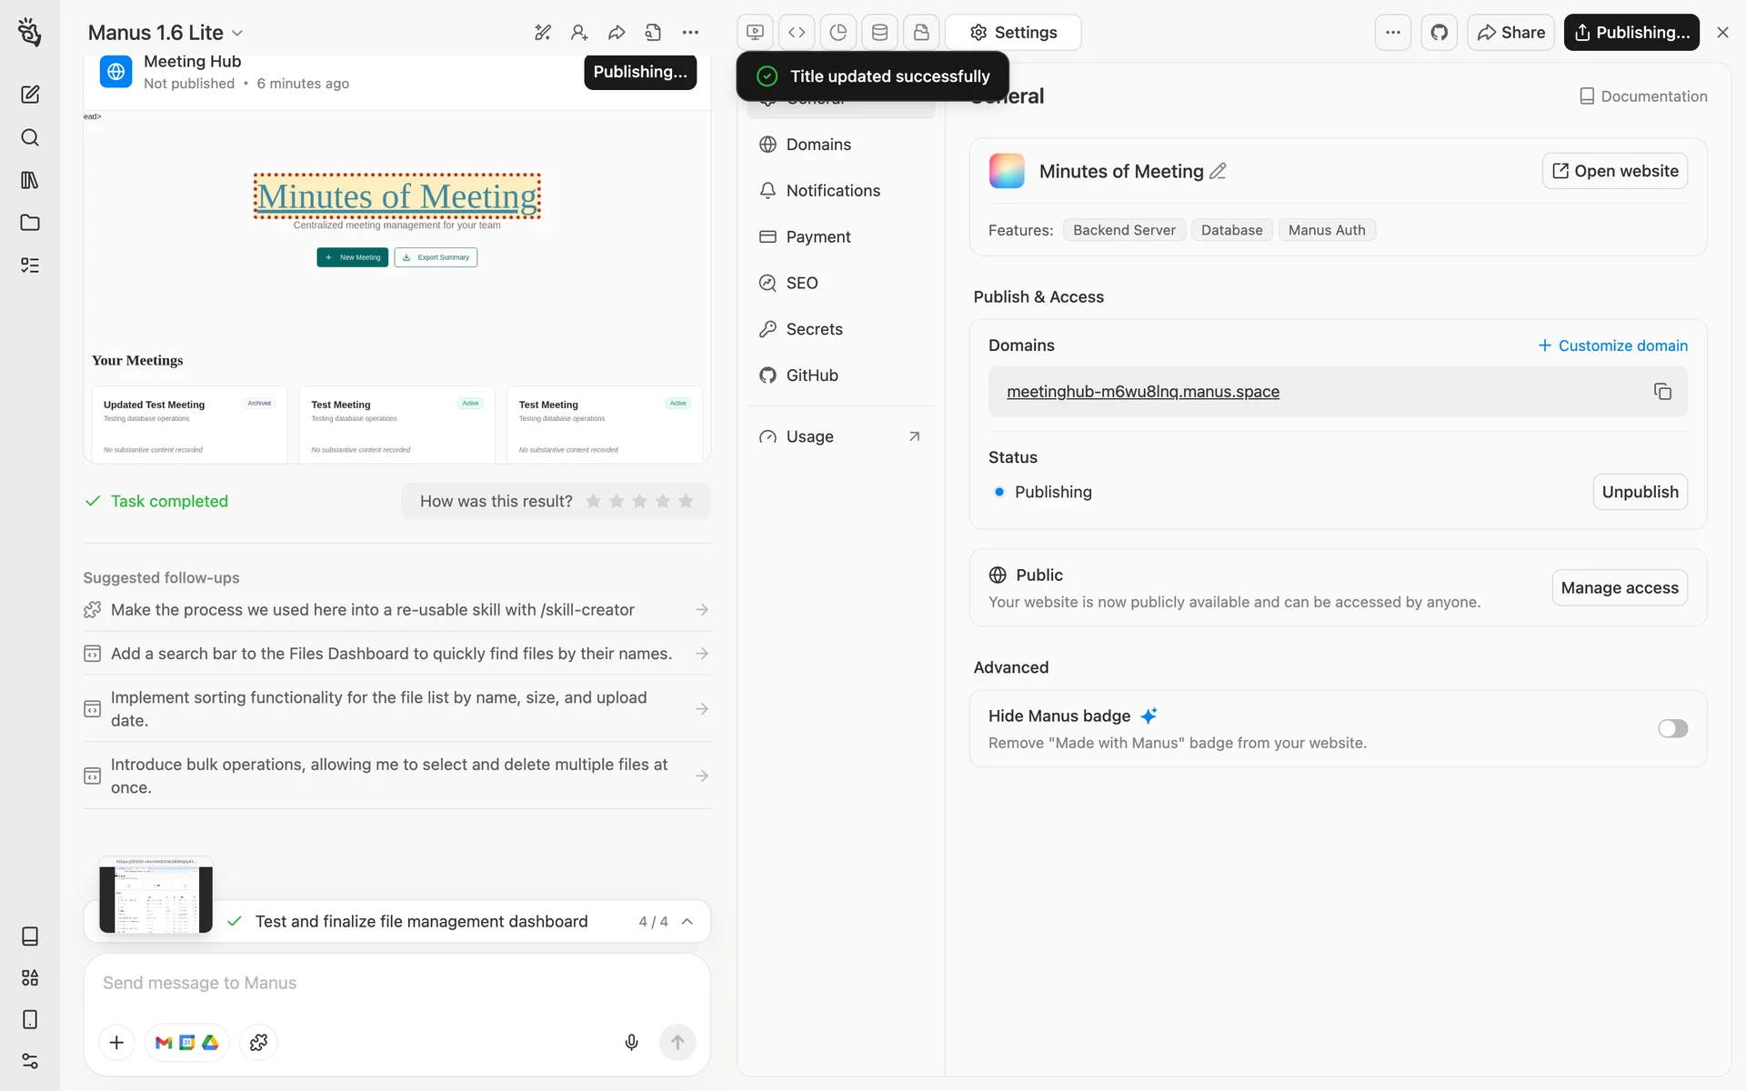Rate the result with the first star
The image size is (1746, 1091).
coord(594,501)
